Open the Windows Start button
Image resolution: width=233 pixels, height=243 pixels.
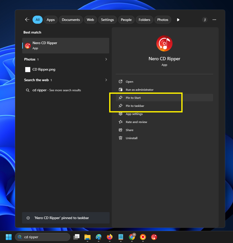tap(9, 237)
